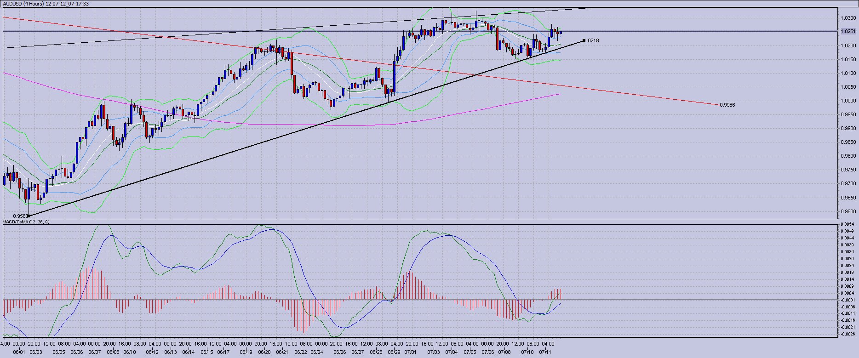This screenshot has height=358, width=859.
Task: Click the MACD/OsMA (12, 26, 9) indicator label
Action: point(26,222)
